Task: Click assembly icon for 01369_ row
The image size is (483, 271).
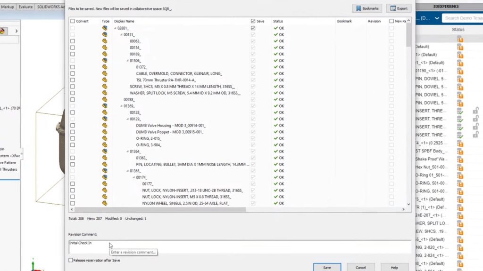Action: pyautogui.click(x=105, y=106)
